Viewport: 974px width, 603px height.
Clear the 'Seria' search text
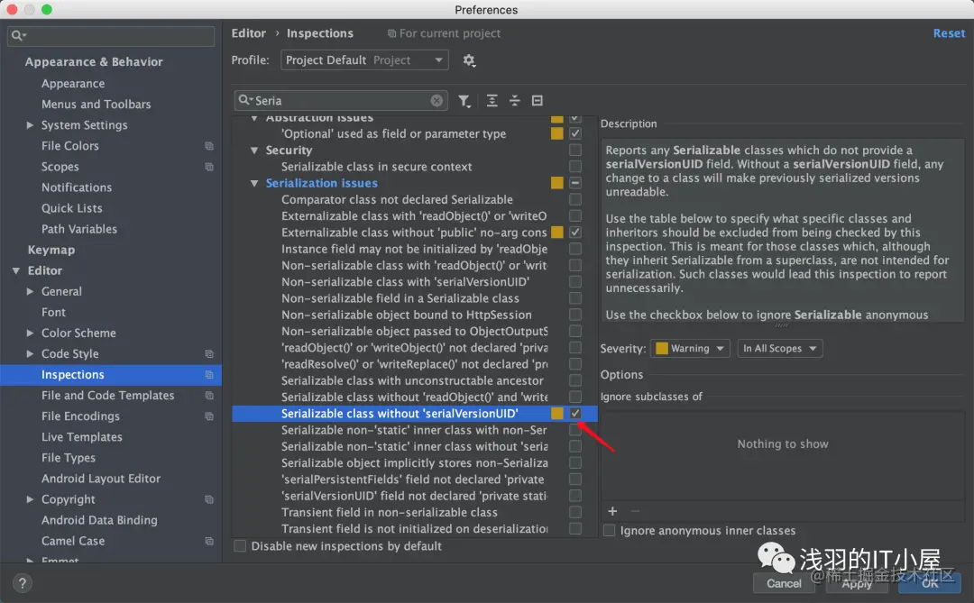coord(436,101)
